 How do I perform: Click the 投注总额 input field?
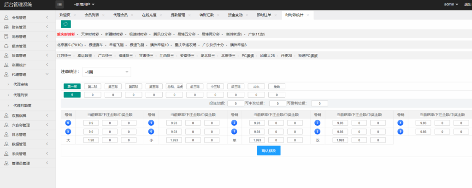tap(236, 104)
